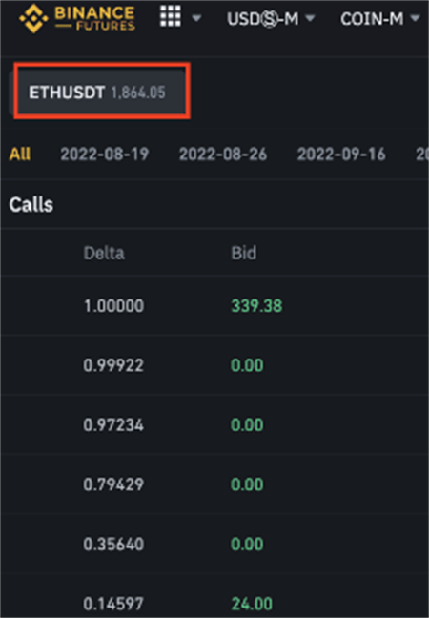Switch to the 2022-08-19 expiry tab

(105, 154)
